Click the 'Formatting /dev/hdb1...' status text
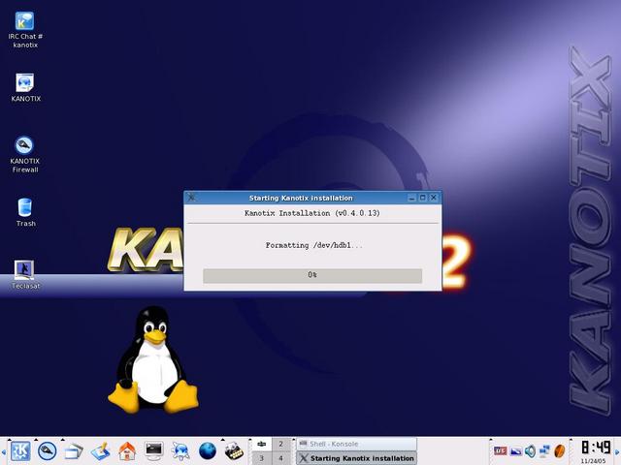 (x=313, y=245)
